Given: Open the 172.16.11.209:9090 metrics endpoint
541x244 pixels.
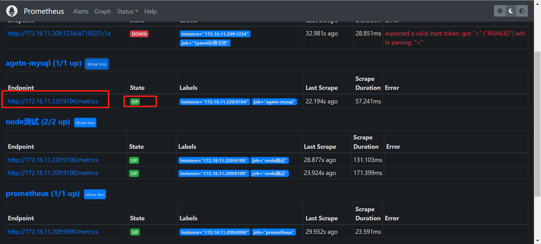Looking at the screenshot, I should tap(53, 232).
